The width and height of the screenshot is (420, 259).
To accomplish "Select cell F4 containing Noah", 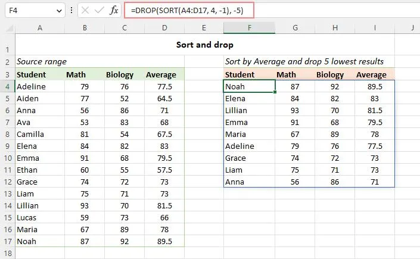I will pyautogui.click(x=250, y=86).
